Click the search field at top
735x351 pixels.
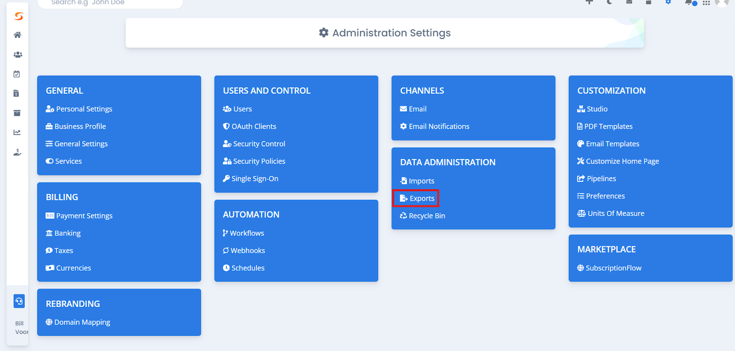point(110,3)
